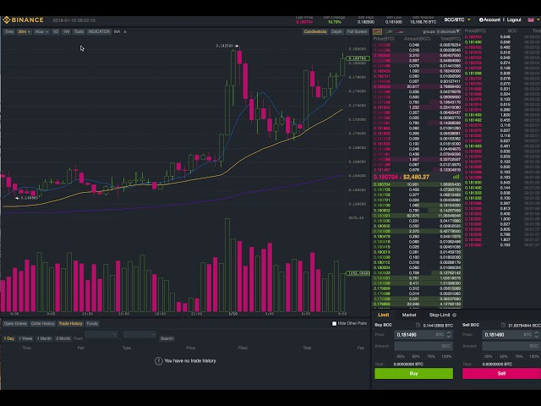
Task: Select the Market order tab
Action: point(409,315)
